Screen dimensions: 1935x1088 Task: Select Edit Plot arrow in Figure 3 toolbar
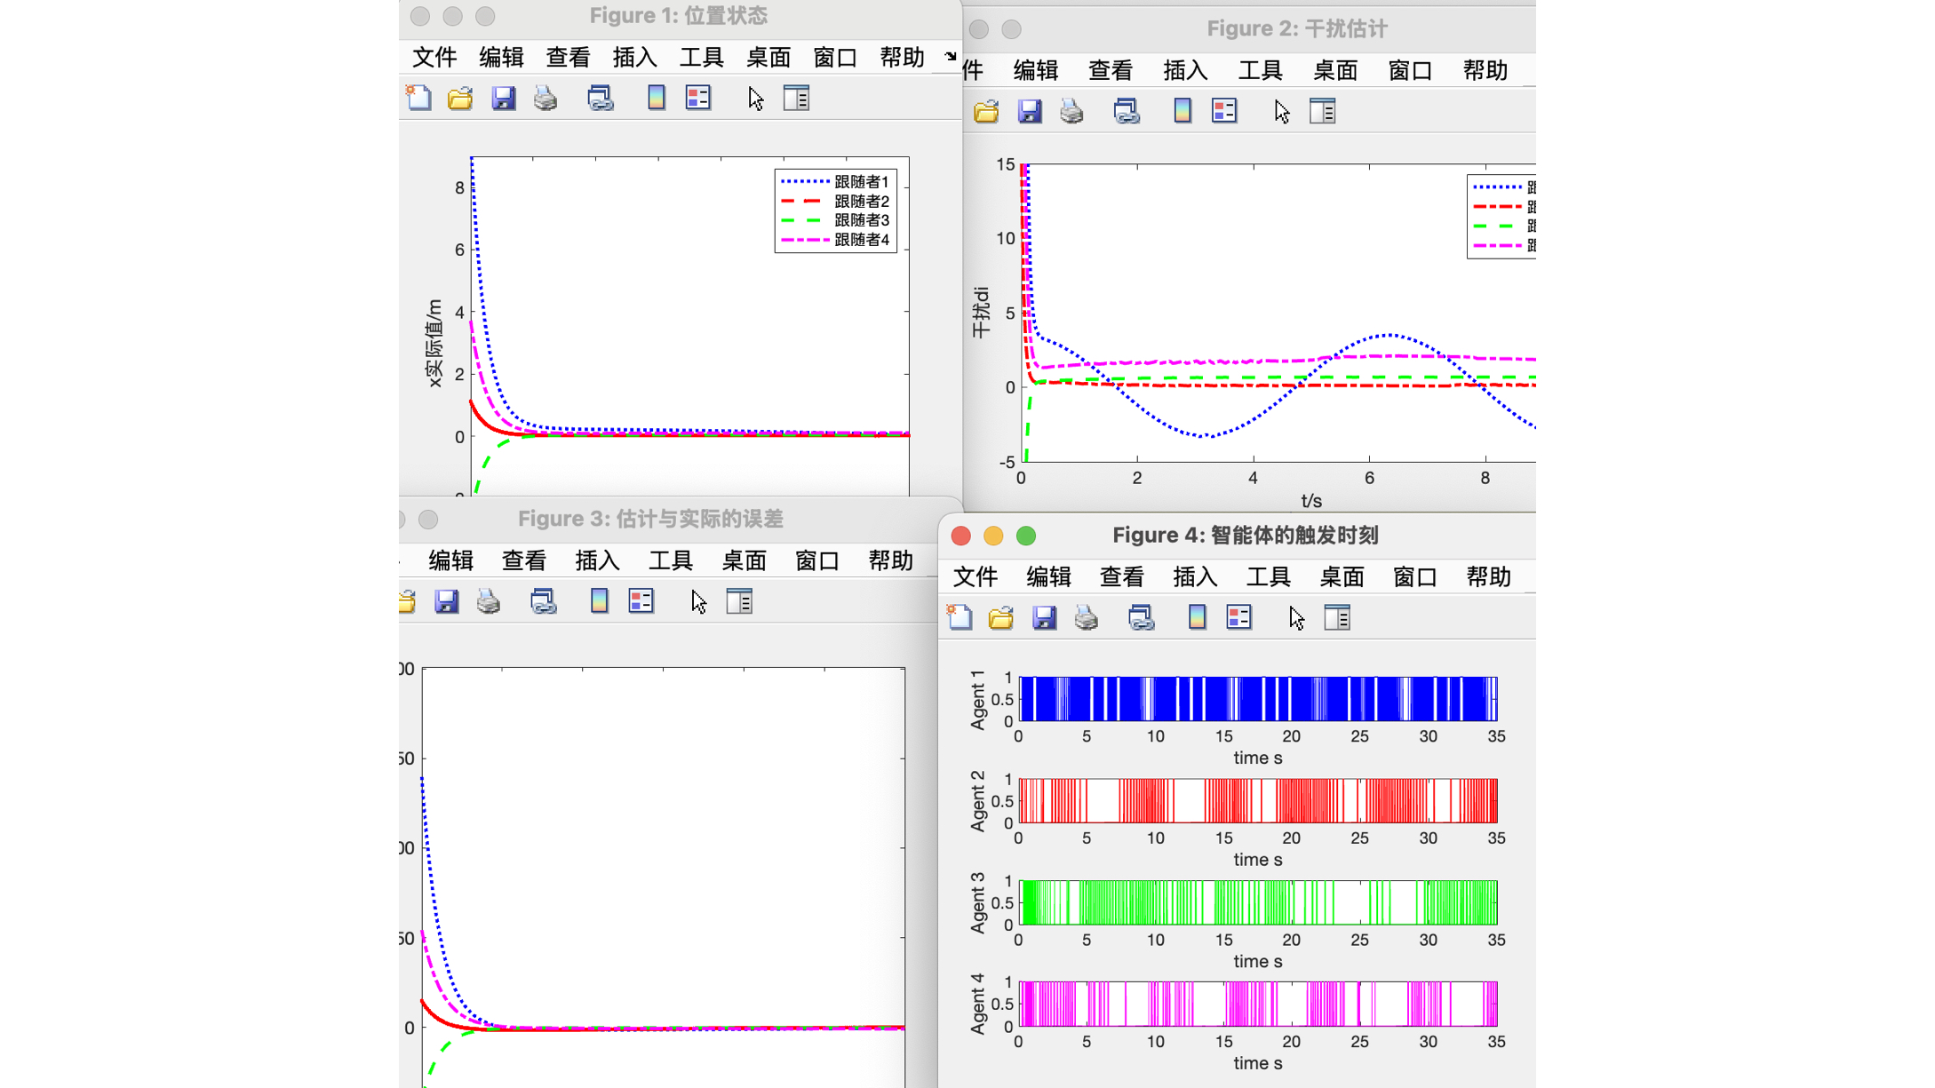[698, 602]
